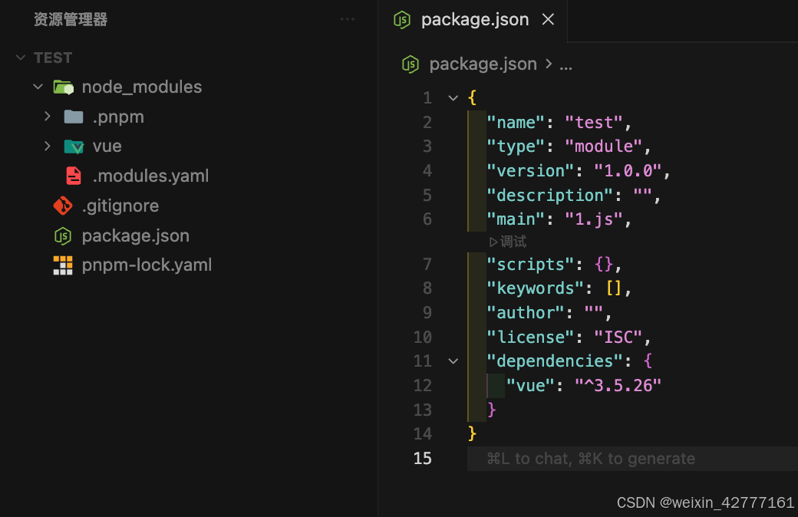Expand the .pnpm folder chevron

[x=48, y=117]
